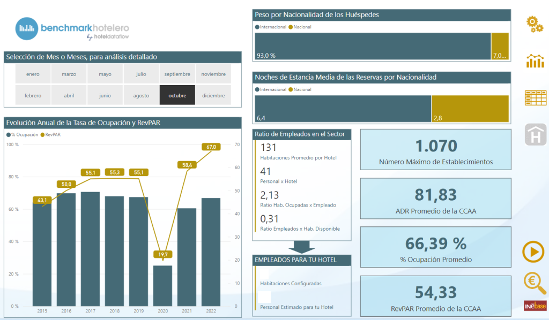
Task: Open the INEbase logo link
Action: [x=535, y=306]
